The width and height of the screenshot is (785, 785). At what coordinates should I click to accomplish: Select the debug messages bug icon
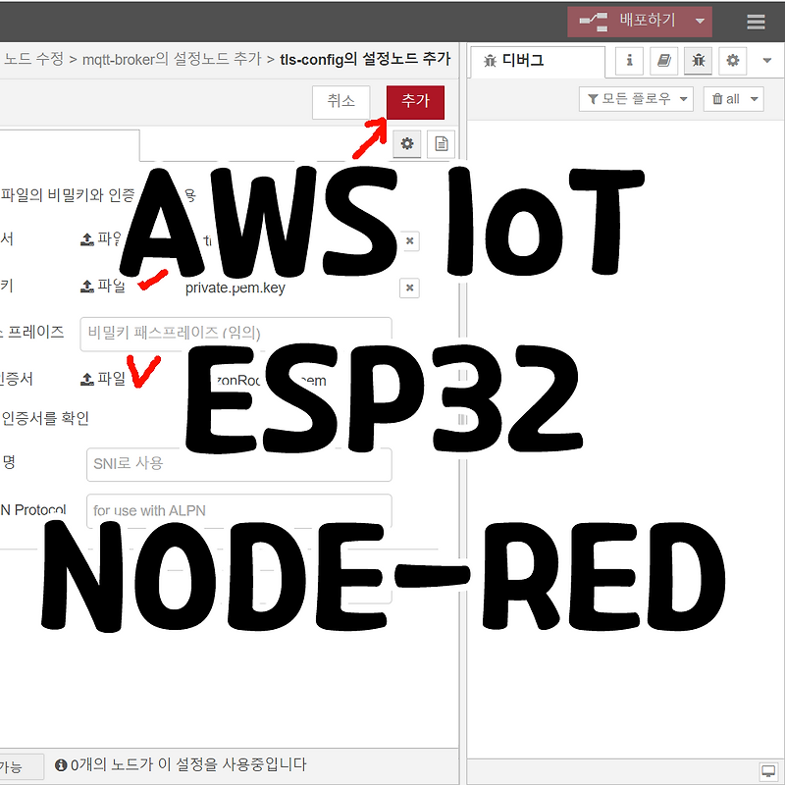pos(698,61)
